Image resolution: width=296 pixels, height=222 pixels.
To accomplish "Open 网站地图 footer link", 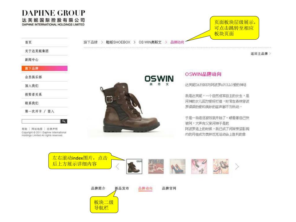I will (x=37, y=129).
